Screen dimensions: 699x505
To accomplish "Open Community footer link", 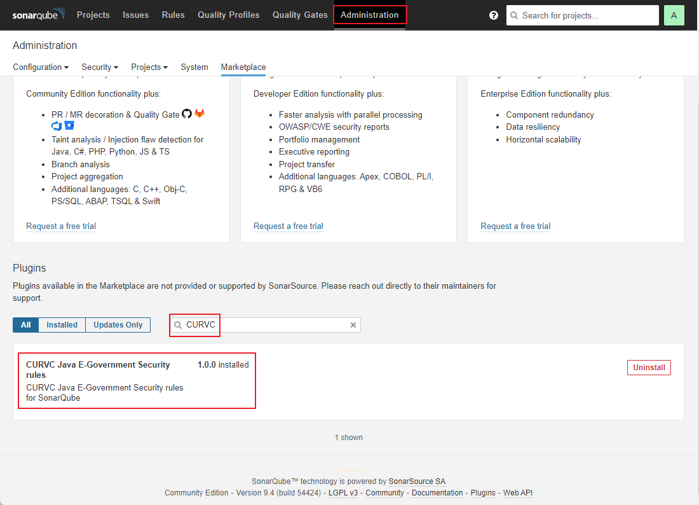I will [384, 493].
